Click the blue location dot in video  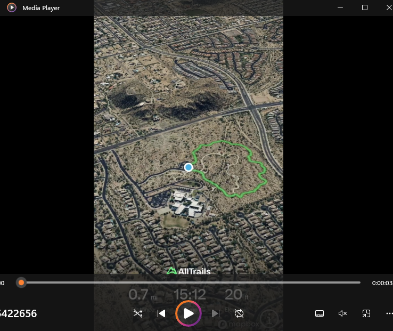pos(189,167)
